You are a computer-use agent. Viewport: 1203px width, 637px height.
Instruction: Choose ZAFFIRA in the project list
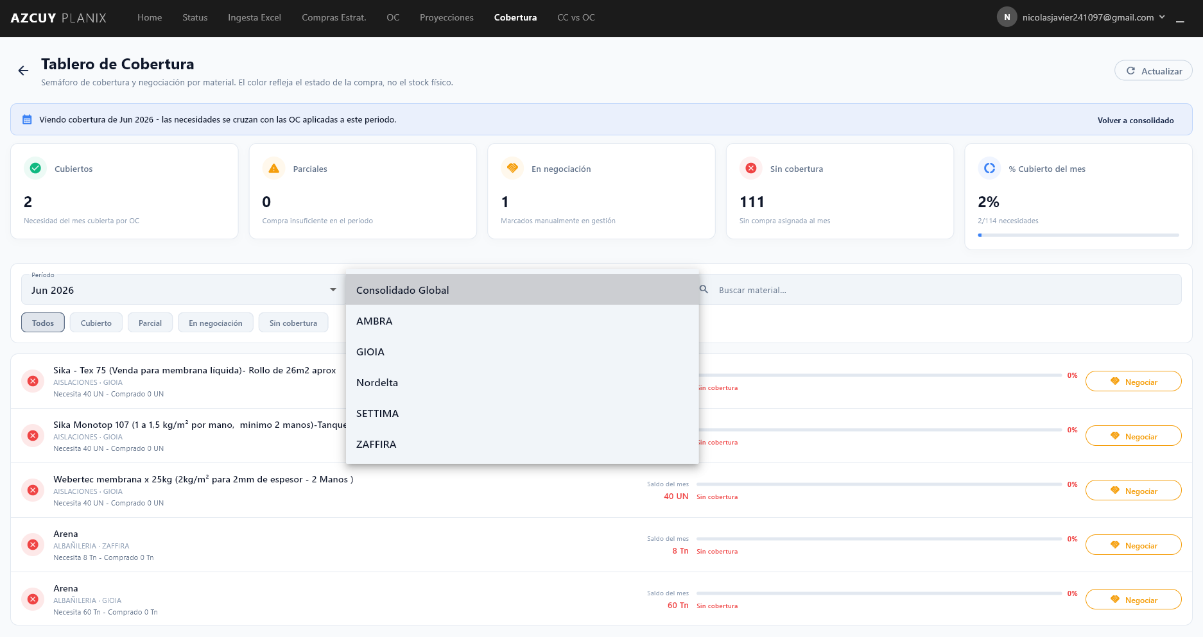tap(522, 444)
